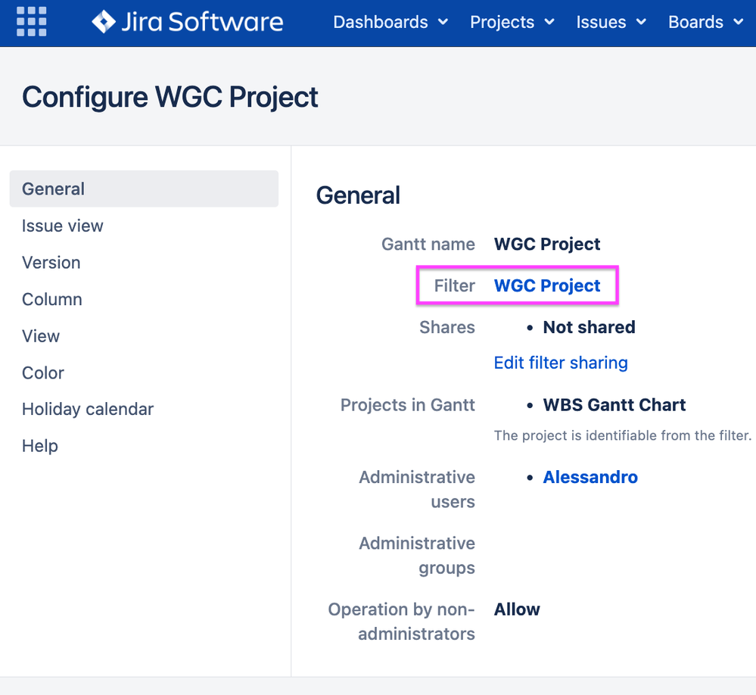This screenshot has height=695, width=756.
Task: Open the Boards dropdown menu
Action: point(705,22)
